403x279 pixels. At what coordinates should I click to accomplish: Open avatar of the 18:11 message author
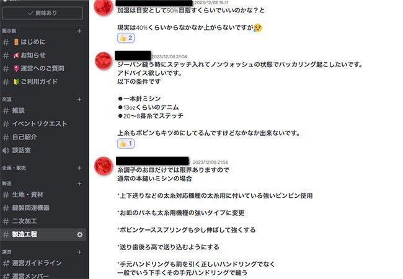pos(104,7)
